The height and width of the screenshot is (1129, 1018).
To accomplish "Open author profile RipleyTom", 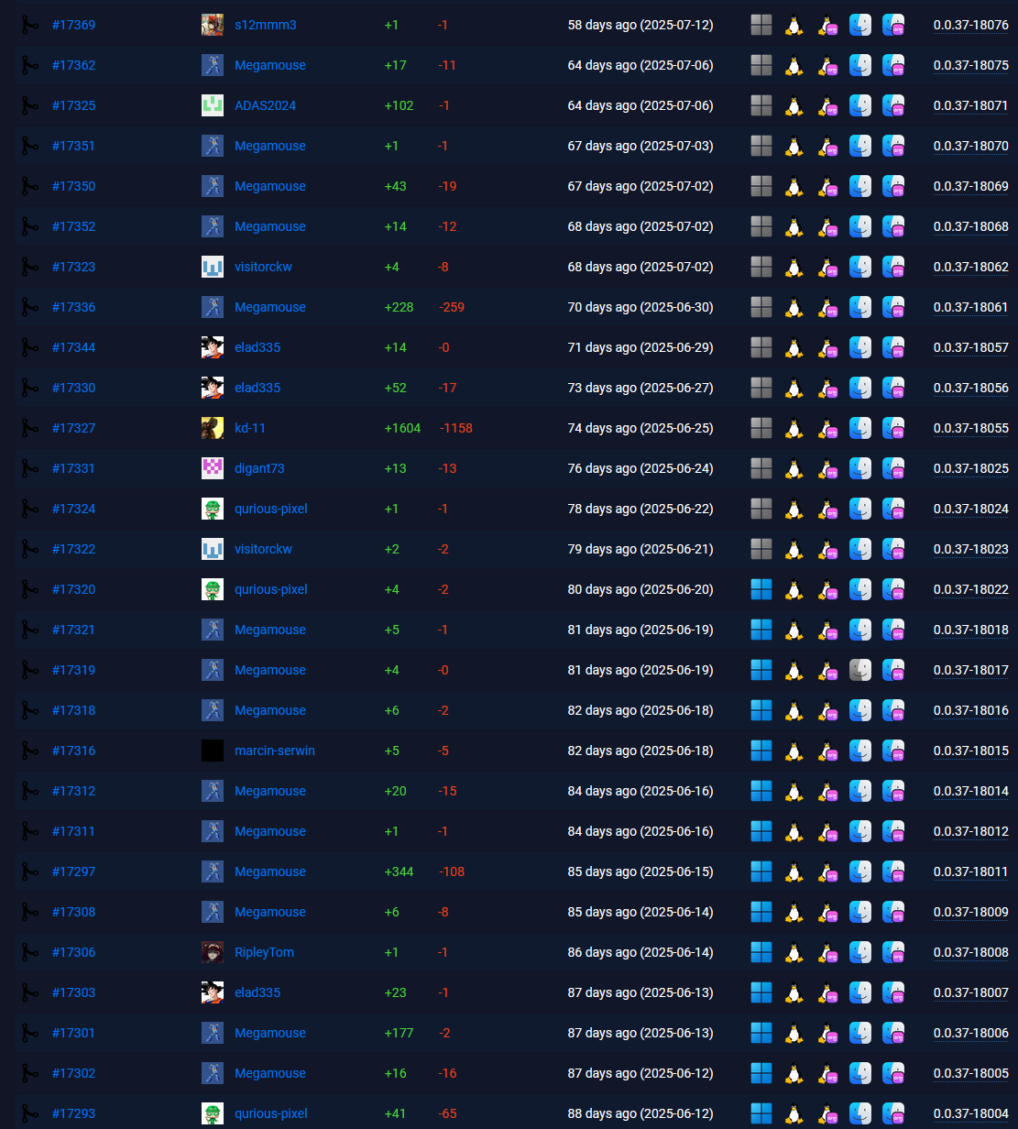I will click(x=264, y=952).
